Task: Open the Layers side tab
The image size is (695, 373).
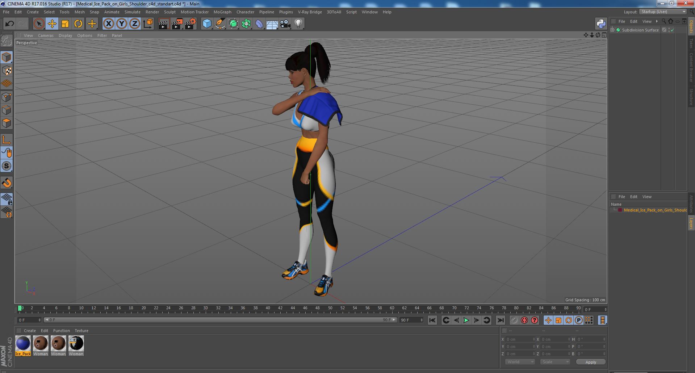Action: point(691,223)
